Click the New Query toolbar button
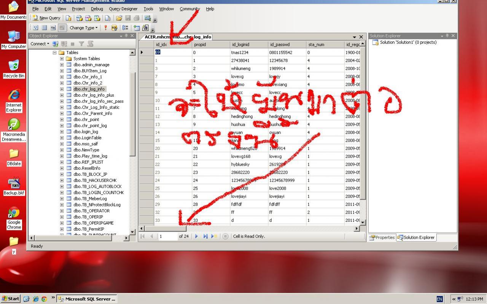Image resolution: width=487 pixels, height=304 pixels. click(46, 18)
